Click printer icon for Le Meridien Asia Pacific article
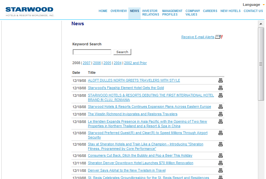The height and width of the screenshot is (179, 266). 220,122
